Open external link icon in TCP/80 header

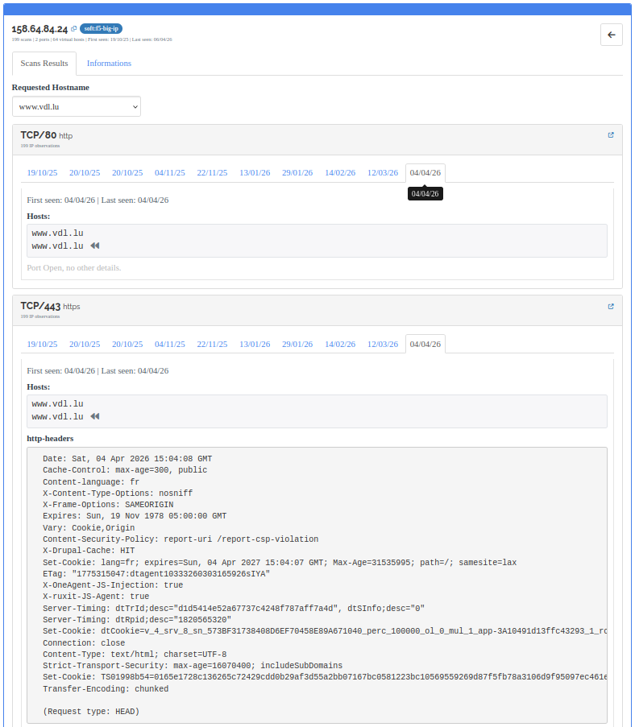610,135
